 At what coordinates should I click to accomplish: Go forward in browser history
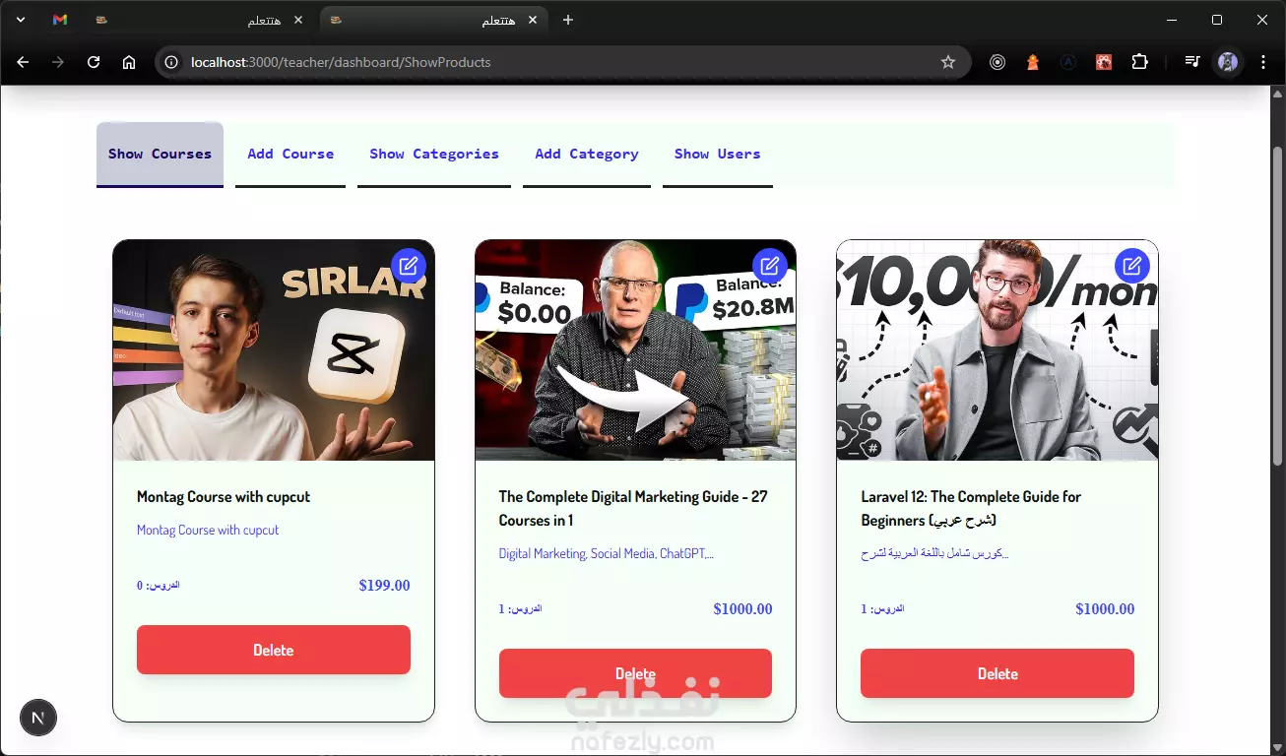tap(58, 62)
